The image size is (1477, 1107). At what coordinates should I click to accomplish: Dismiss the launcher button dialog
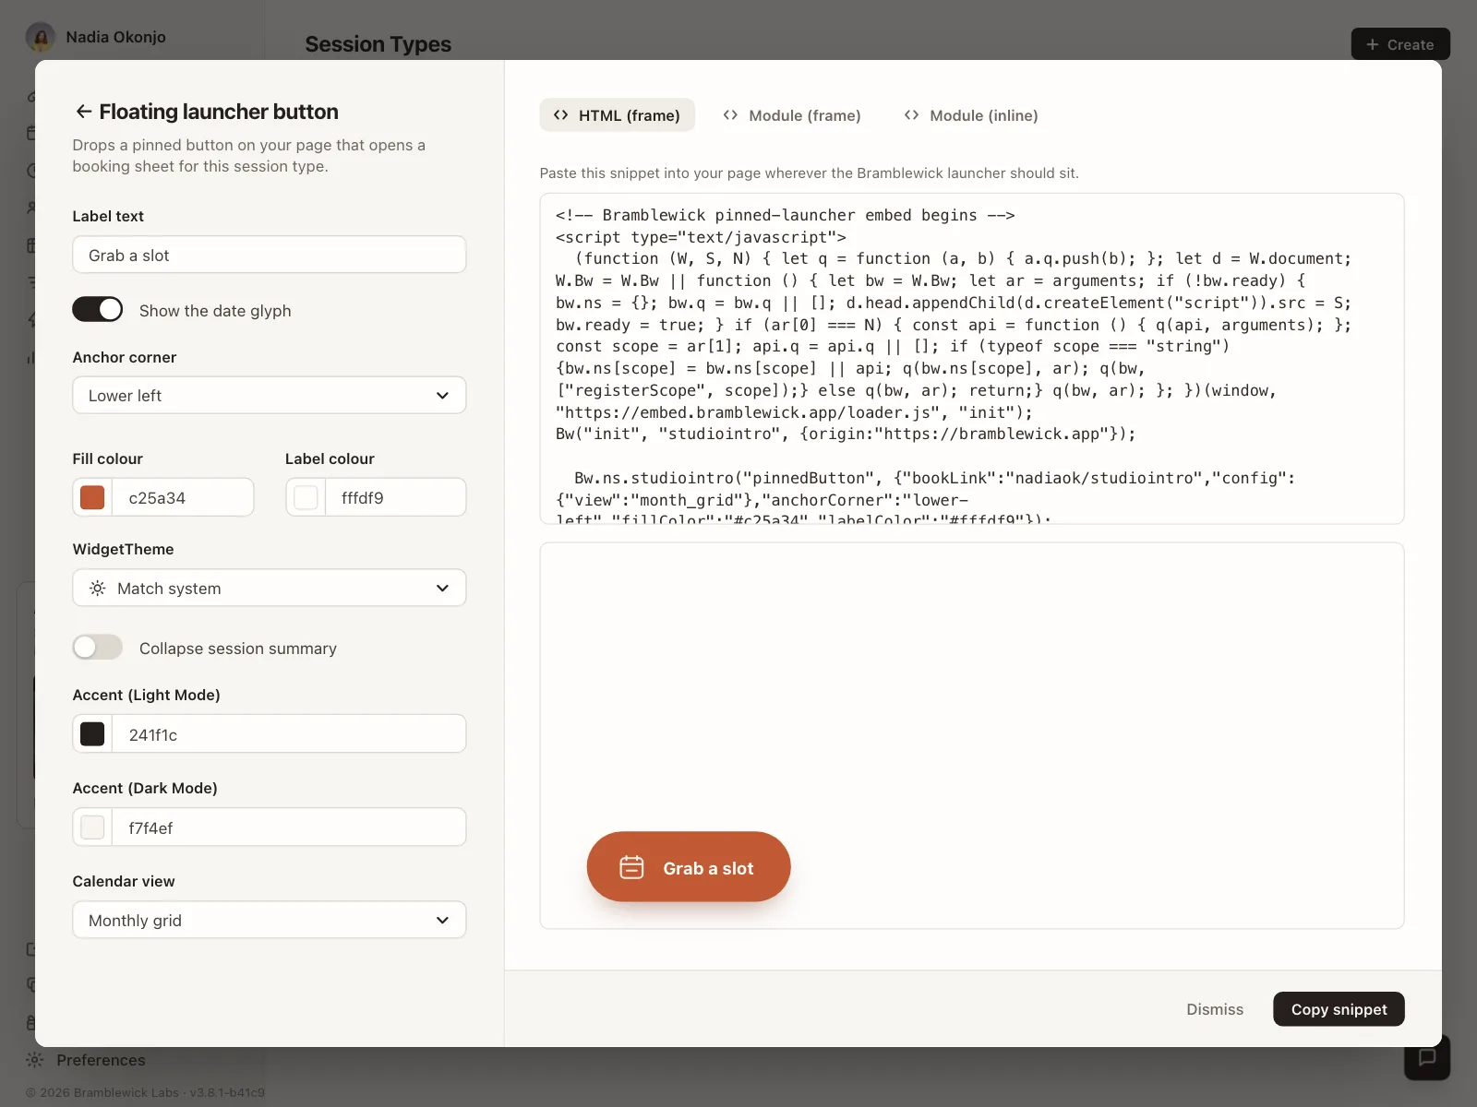pyautogui.click(x=1215, y=1009)
